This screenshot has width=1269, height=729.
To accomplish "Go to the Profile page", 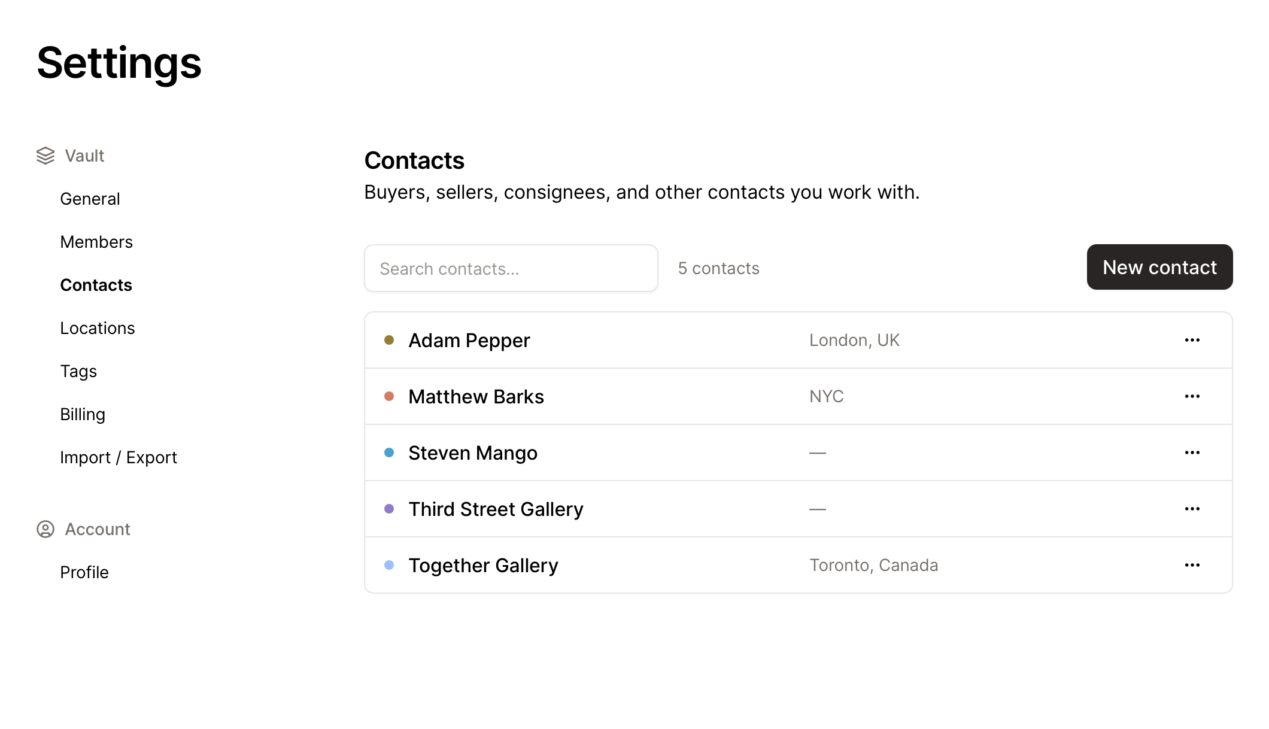I will (84, 572).
